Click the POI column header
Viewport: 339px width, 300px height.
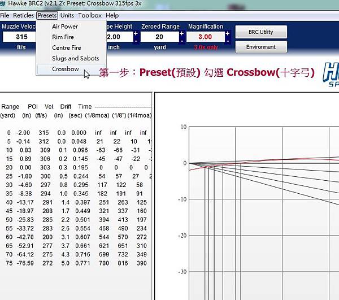[x=33, y=107]
